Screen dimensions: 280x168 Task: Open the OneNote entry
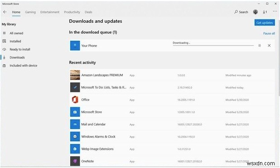[87, 161]
